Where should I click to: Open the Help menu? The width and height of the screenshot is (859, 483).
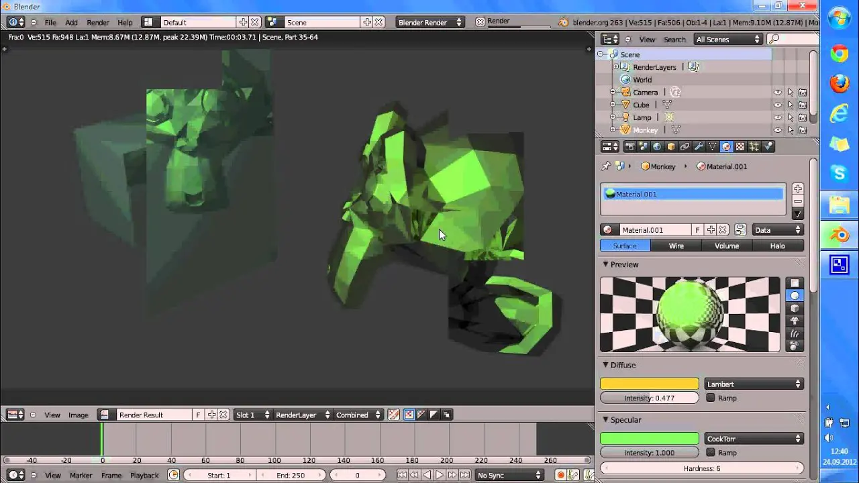(x=125, y=22)
